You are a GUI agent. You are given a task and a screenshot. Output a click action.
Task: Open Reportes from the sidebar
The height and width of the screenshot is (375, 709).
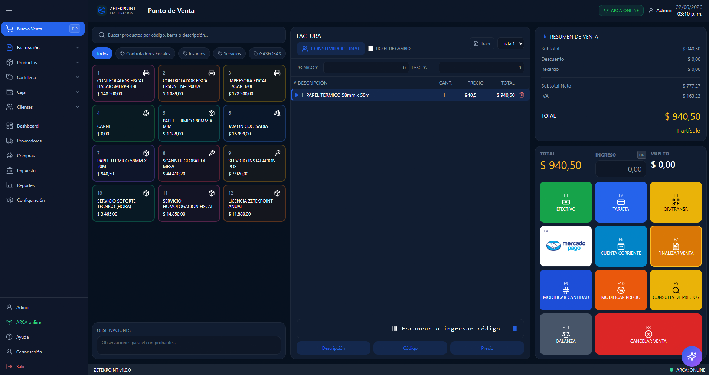point(44,185)
